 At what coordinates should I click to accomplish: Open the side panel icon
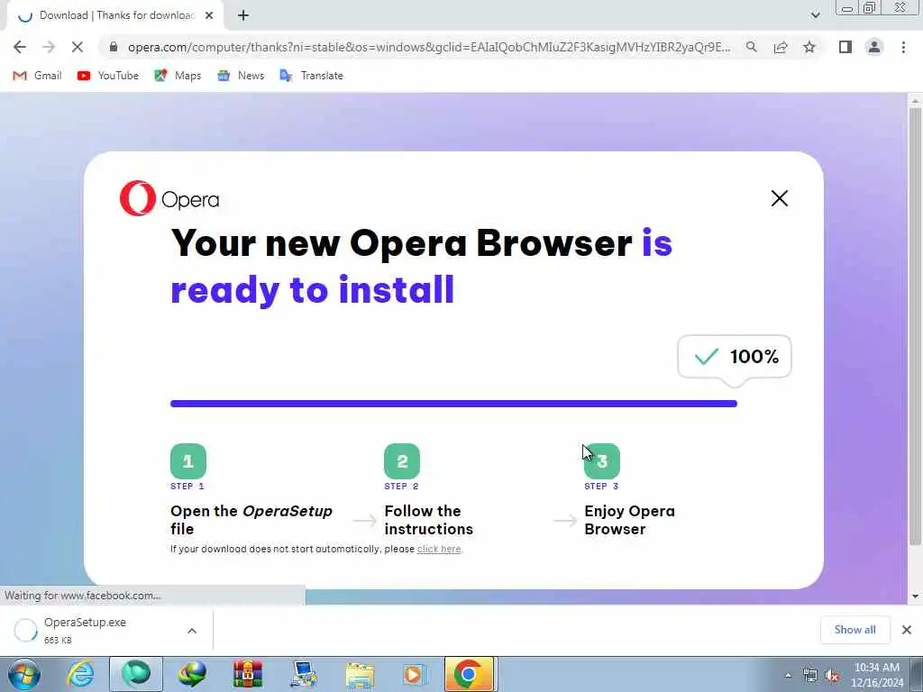[x=845, y=47]
